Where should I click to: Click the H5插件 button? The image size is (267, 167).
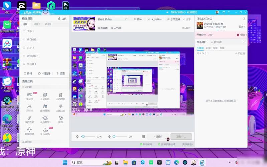click(44, 73)
